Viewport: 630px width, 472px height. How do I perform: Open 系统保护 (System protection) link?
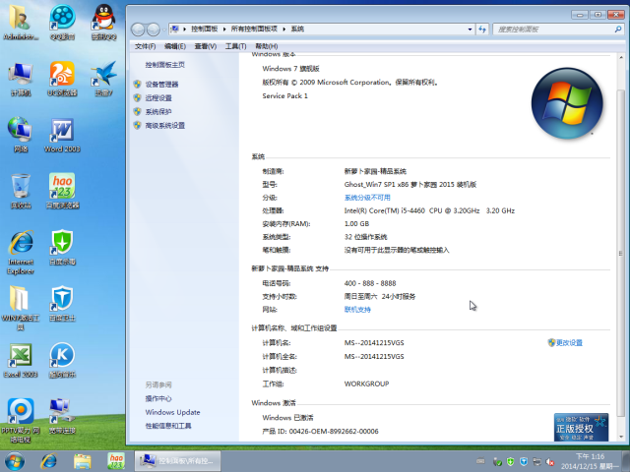coord(158,111)
